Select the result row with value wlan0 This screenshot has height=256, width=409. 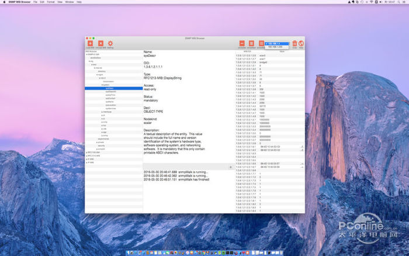270,56
